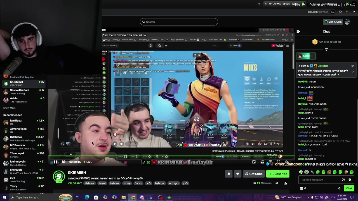Expand the pinned message from LioRozeri
Viewport: 358px width, 201px height.
click(352, 72)
